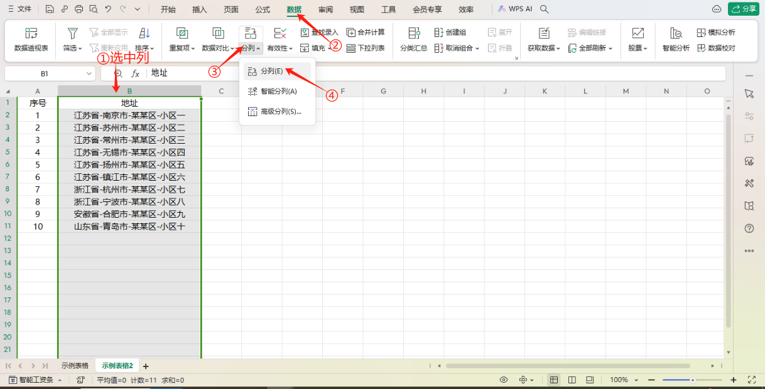Select the 示例表格2 sheet tab

click(118, 365)
